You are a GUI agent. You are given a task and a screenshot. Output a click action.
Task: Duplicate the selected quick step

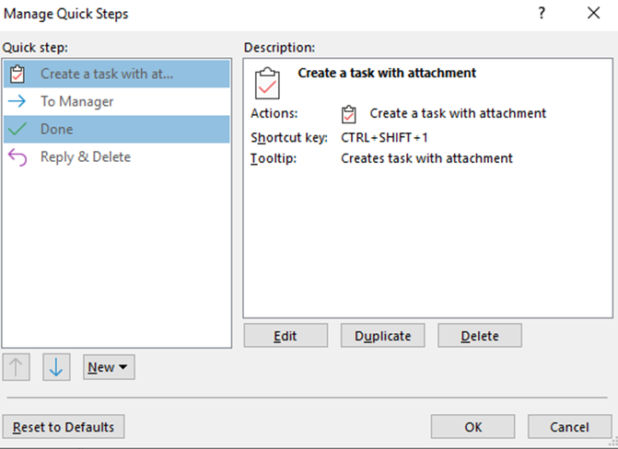tap(382, 336)
